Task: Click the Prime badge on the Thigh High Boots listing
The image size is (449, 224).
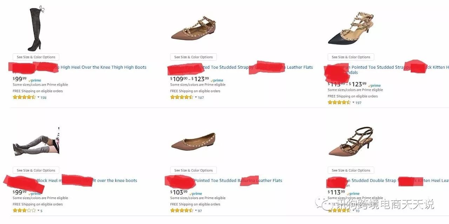Action: [x=35, y=80]
